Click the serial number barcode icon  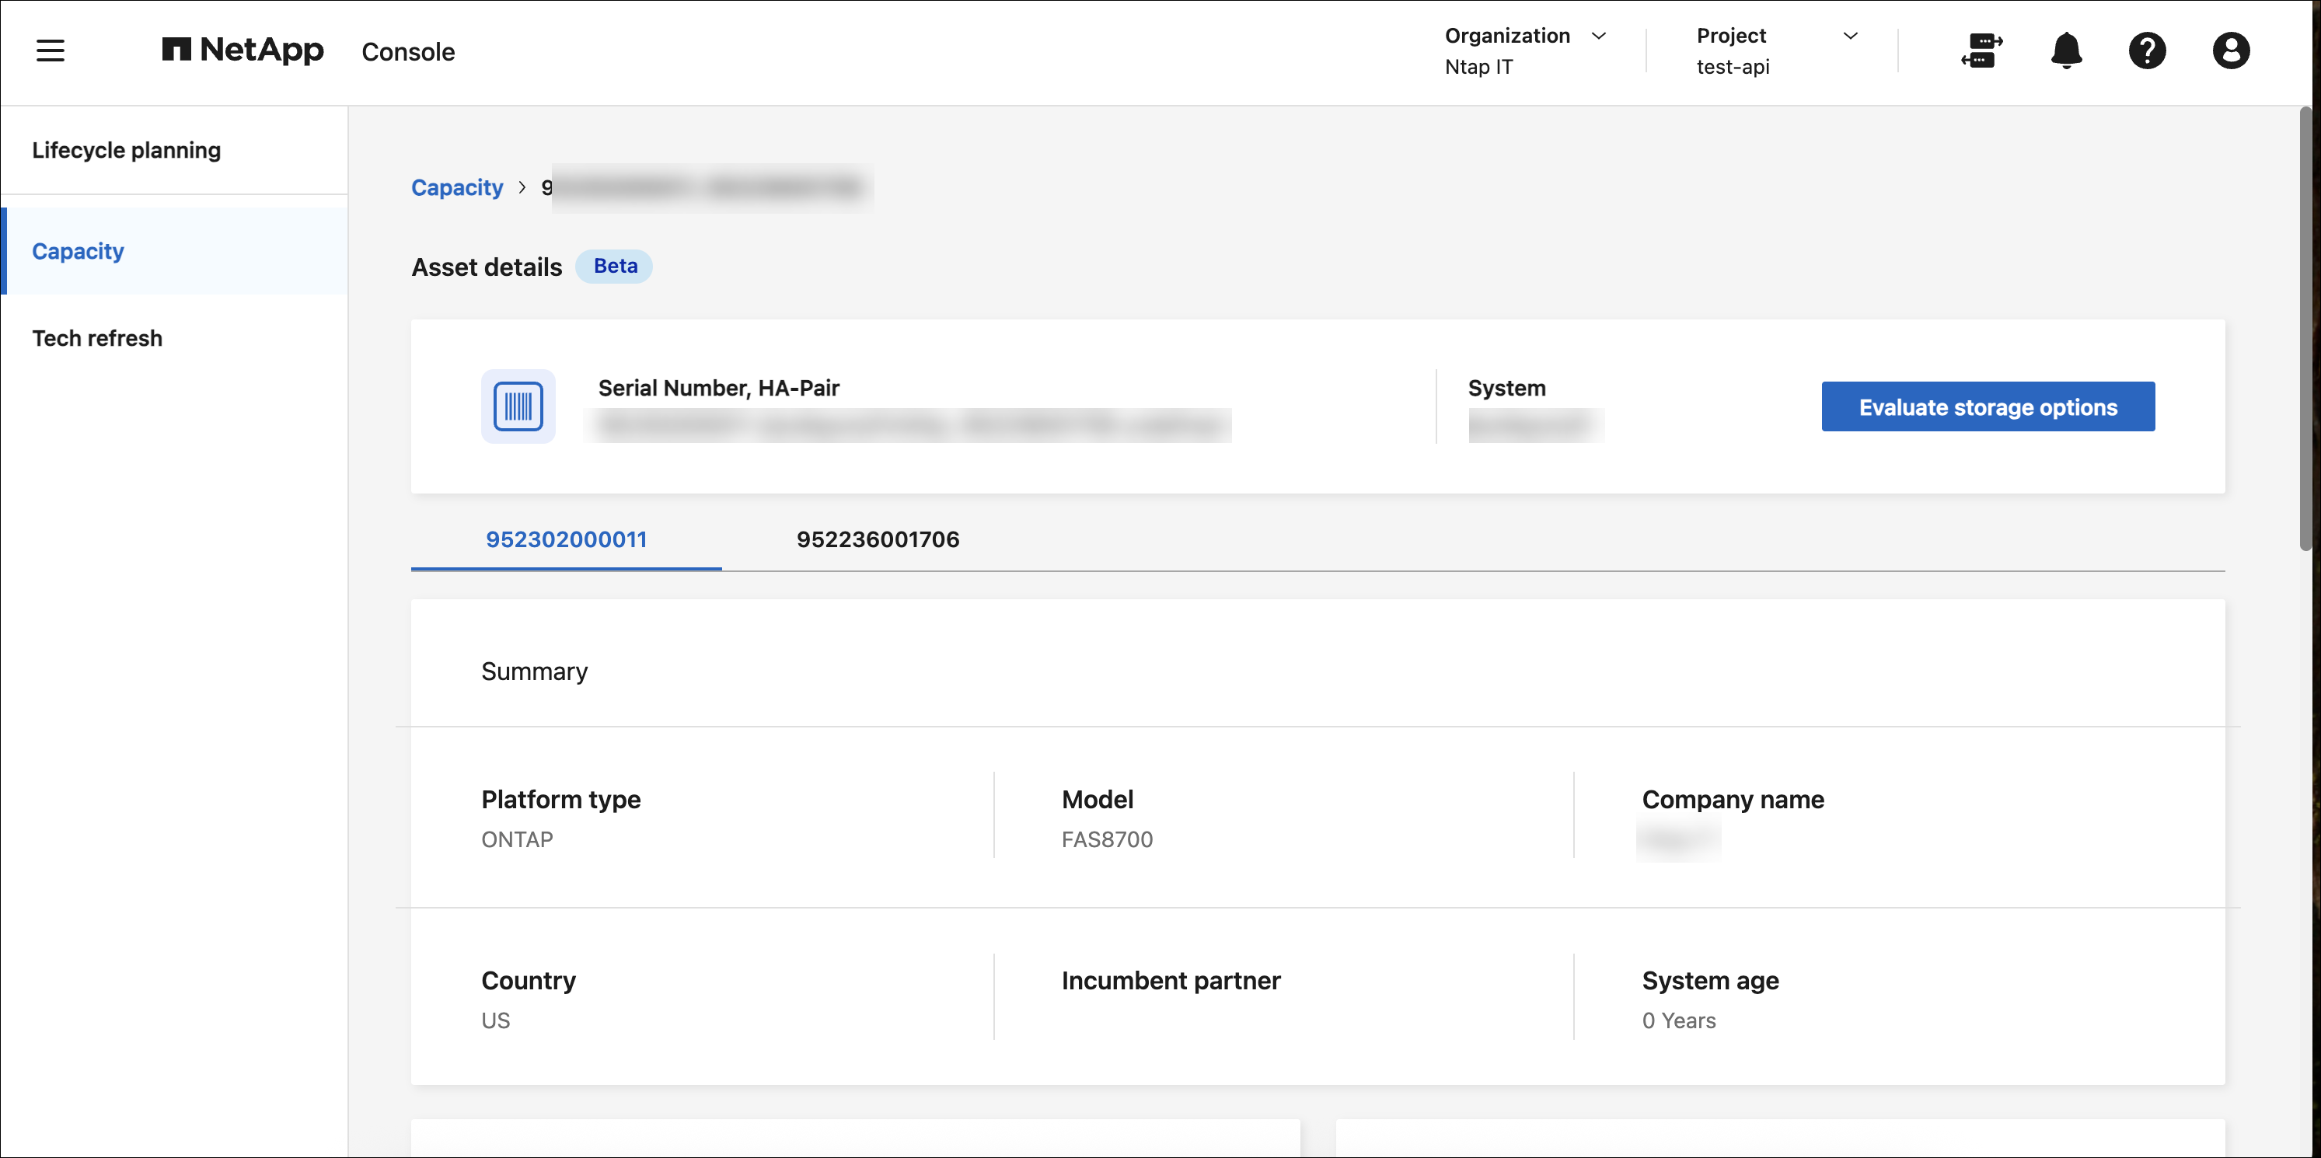(518, 406)
